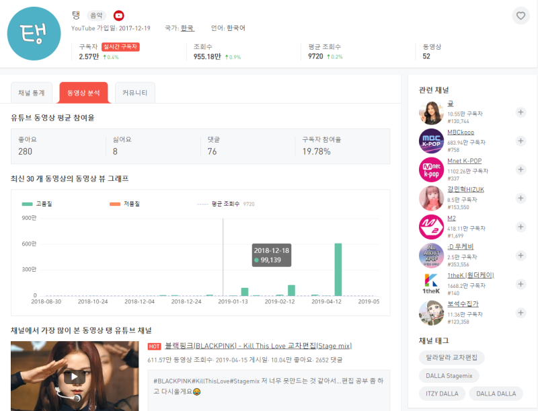This screenshot has width=538, height=411.
Task: Select the 동영상 분석 tab
Action: tap(83, 93)
